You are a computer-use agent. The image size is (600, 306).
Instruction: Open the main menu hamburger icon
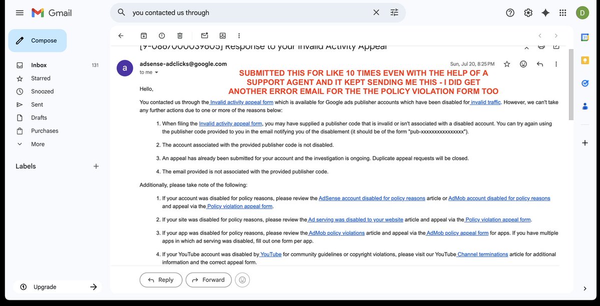[20, 12]
